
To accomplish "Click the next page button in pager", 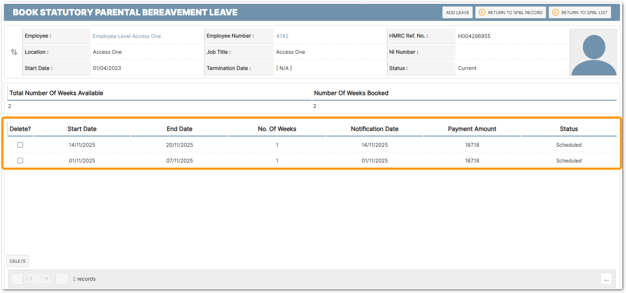I will [62, 279].
